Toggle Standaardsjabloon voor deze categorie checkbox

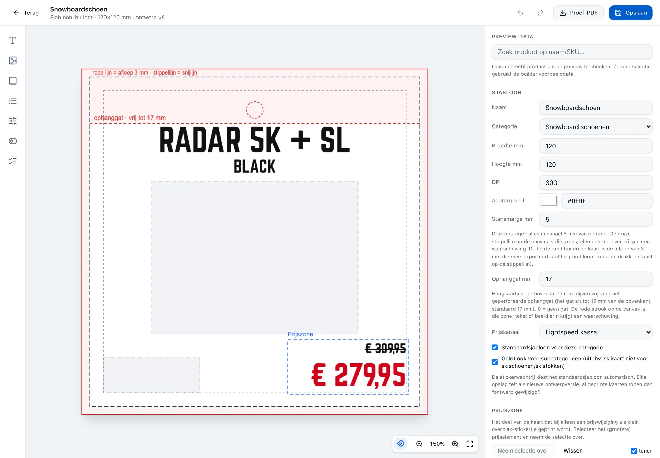[495, 347]
